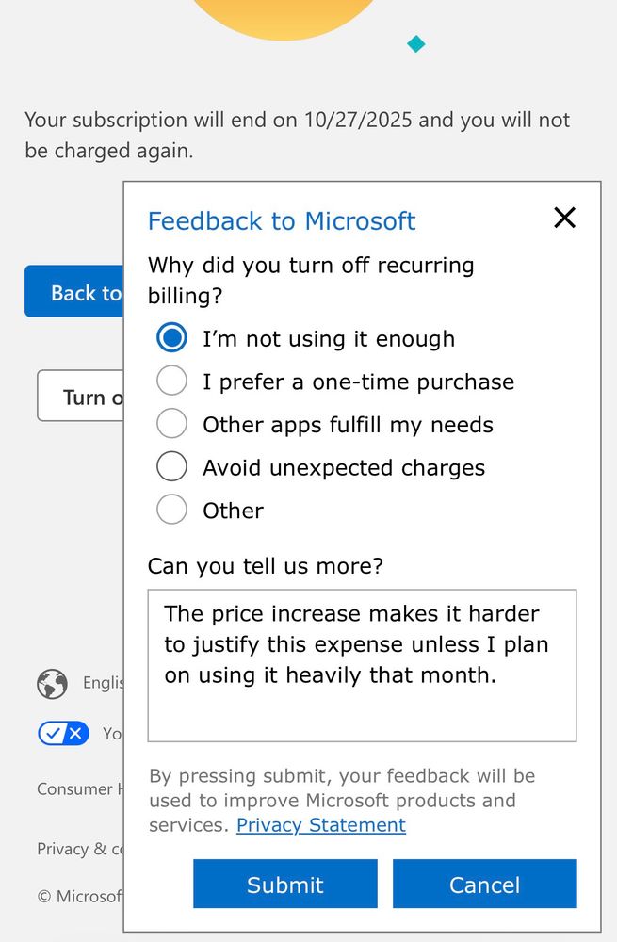The width and height of the screenshot is (617, 942).
Task: Select "I'm not using it enough" option
Action: [x=171, y=338]
